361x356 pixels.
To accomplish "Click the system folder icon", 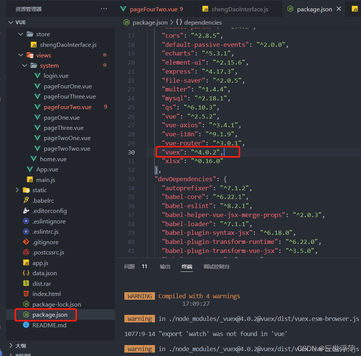I will point(34,66).
